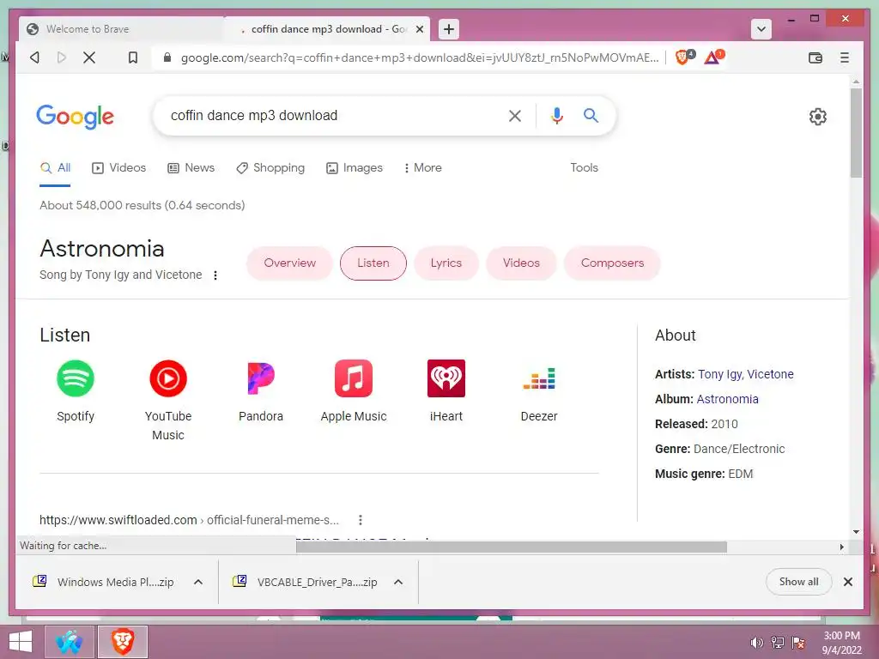Open the search Tools options
This screenshot has width=879, height=659.
[x=584, y=167]
